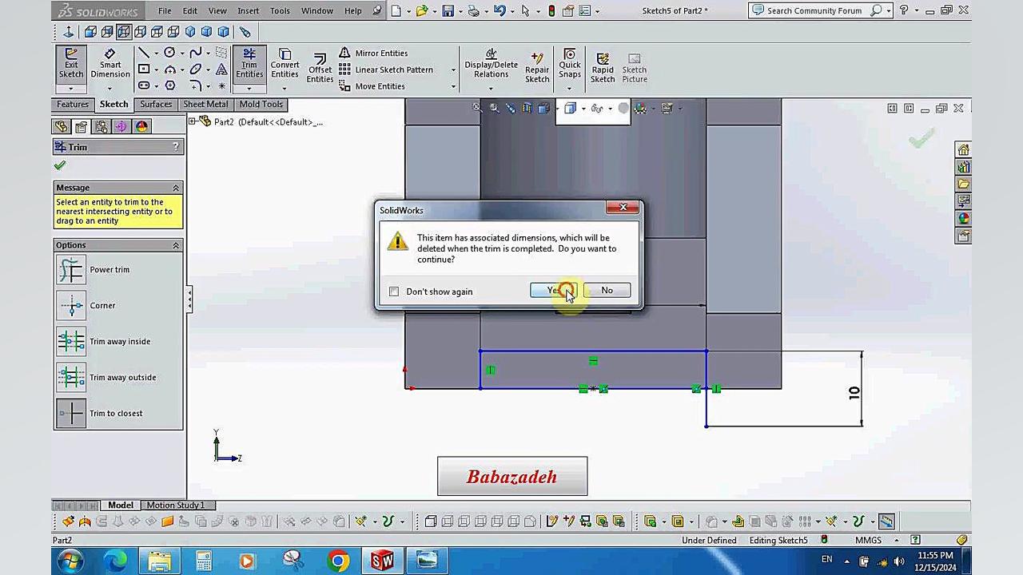The image size is (1023, 575).
Task: Click No in the SolidWorks dialog
Action: pos(607,291)
